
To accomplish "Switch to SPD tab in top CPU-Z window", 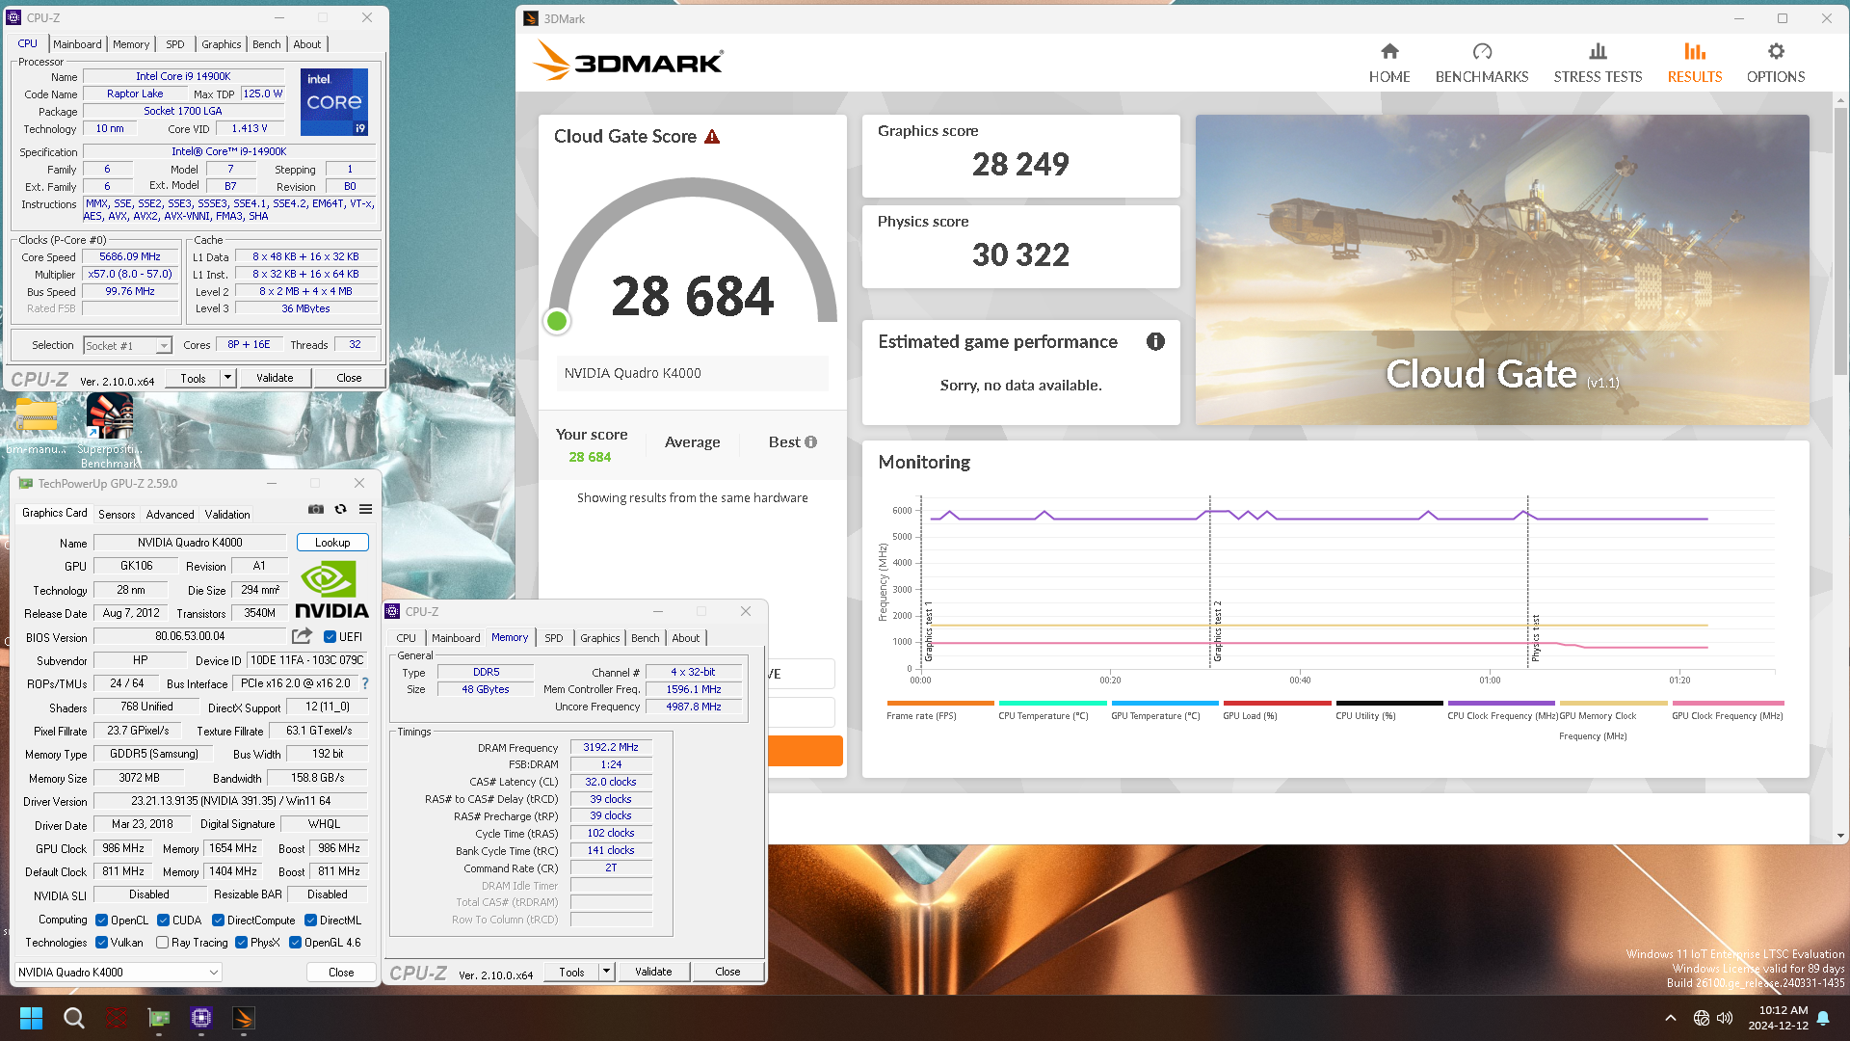I will (x=174, y=44).
